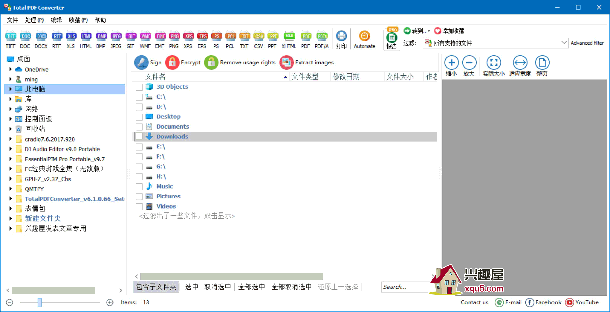Expand the OneDrive tree node
This screenshot has width=610, height=312.
(x=10, y=69)
